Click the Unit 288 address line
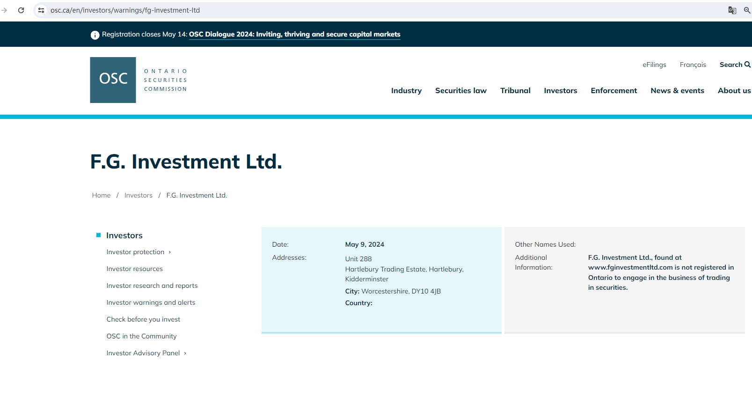 [x=358, y=259]
